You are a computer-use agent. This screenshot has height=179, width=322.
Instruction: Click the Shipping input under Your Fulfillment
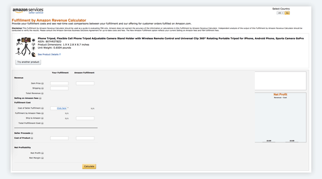click(x=59, y=88)
